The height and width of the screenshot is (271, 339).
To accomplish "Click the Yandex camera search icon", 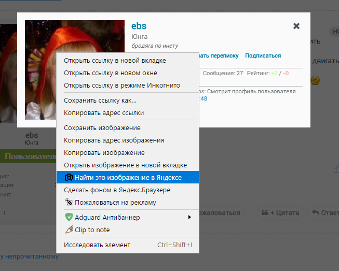I will [x=69, y=177].
